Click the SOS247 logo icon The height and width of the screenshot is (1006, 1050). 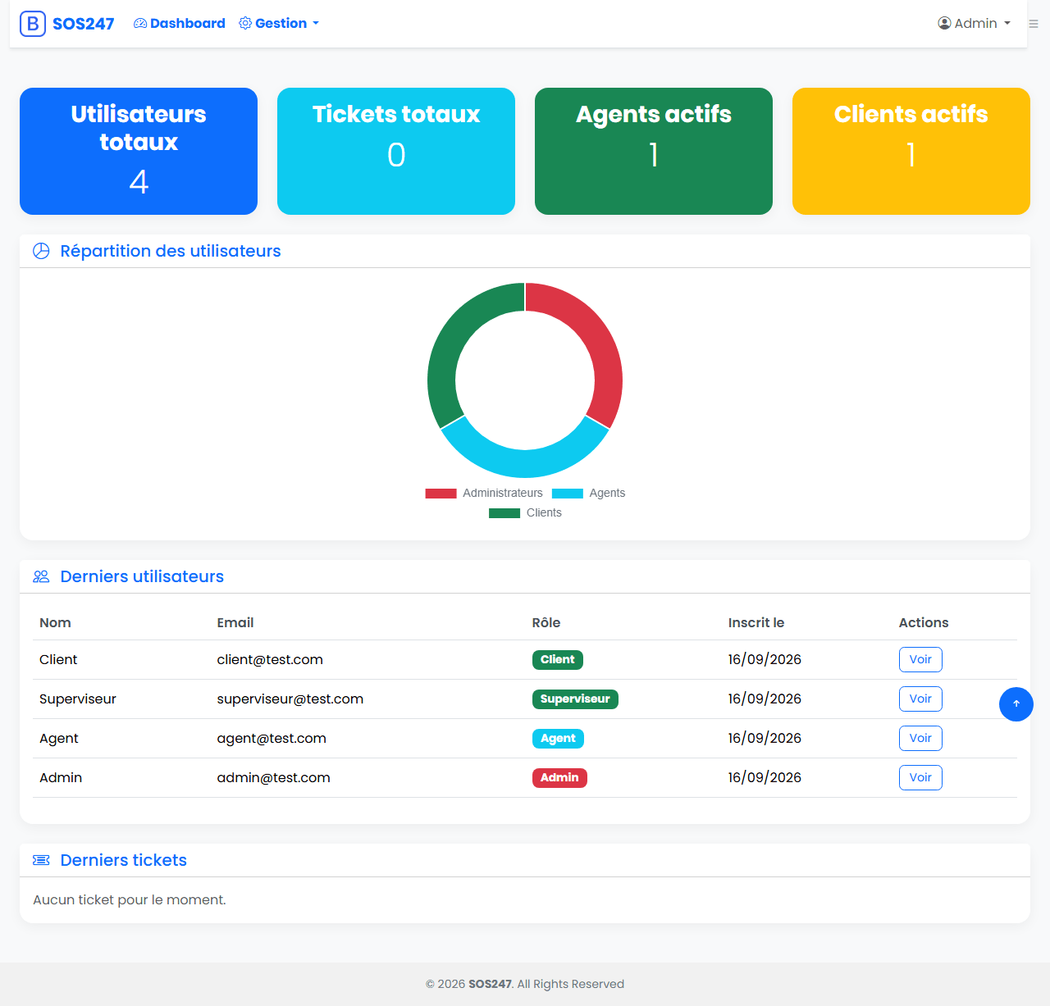click(x=33, y=24)
